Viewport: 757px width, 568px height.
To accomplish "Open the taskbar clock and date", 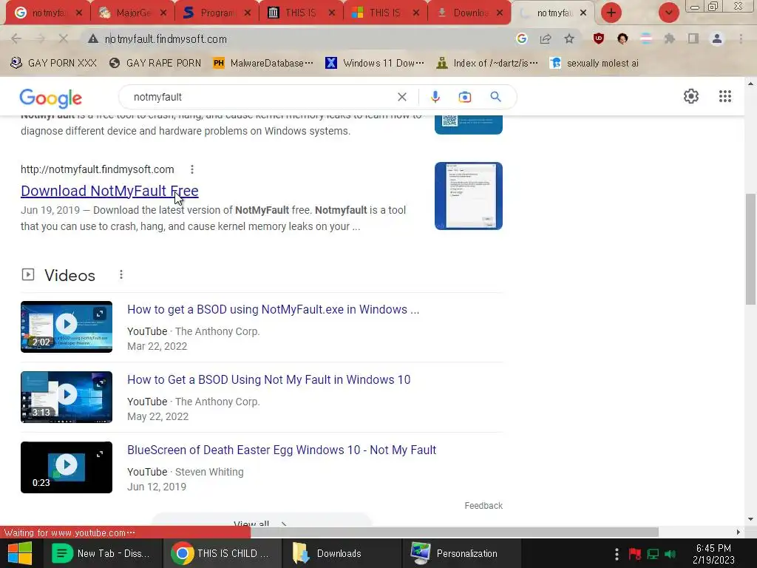I will pyautogui.click(x=713, y=554).
